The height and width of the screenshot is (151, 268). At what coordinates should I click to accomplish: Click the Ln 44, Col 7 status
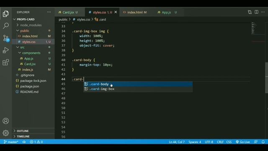pos(177,142)
